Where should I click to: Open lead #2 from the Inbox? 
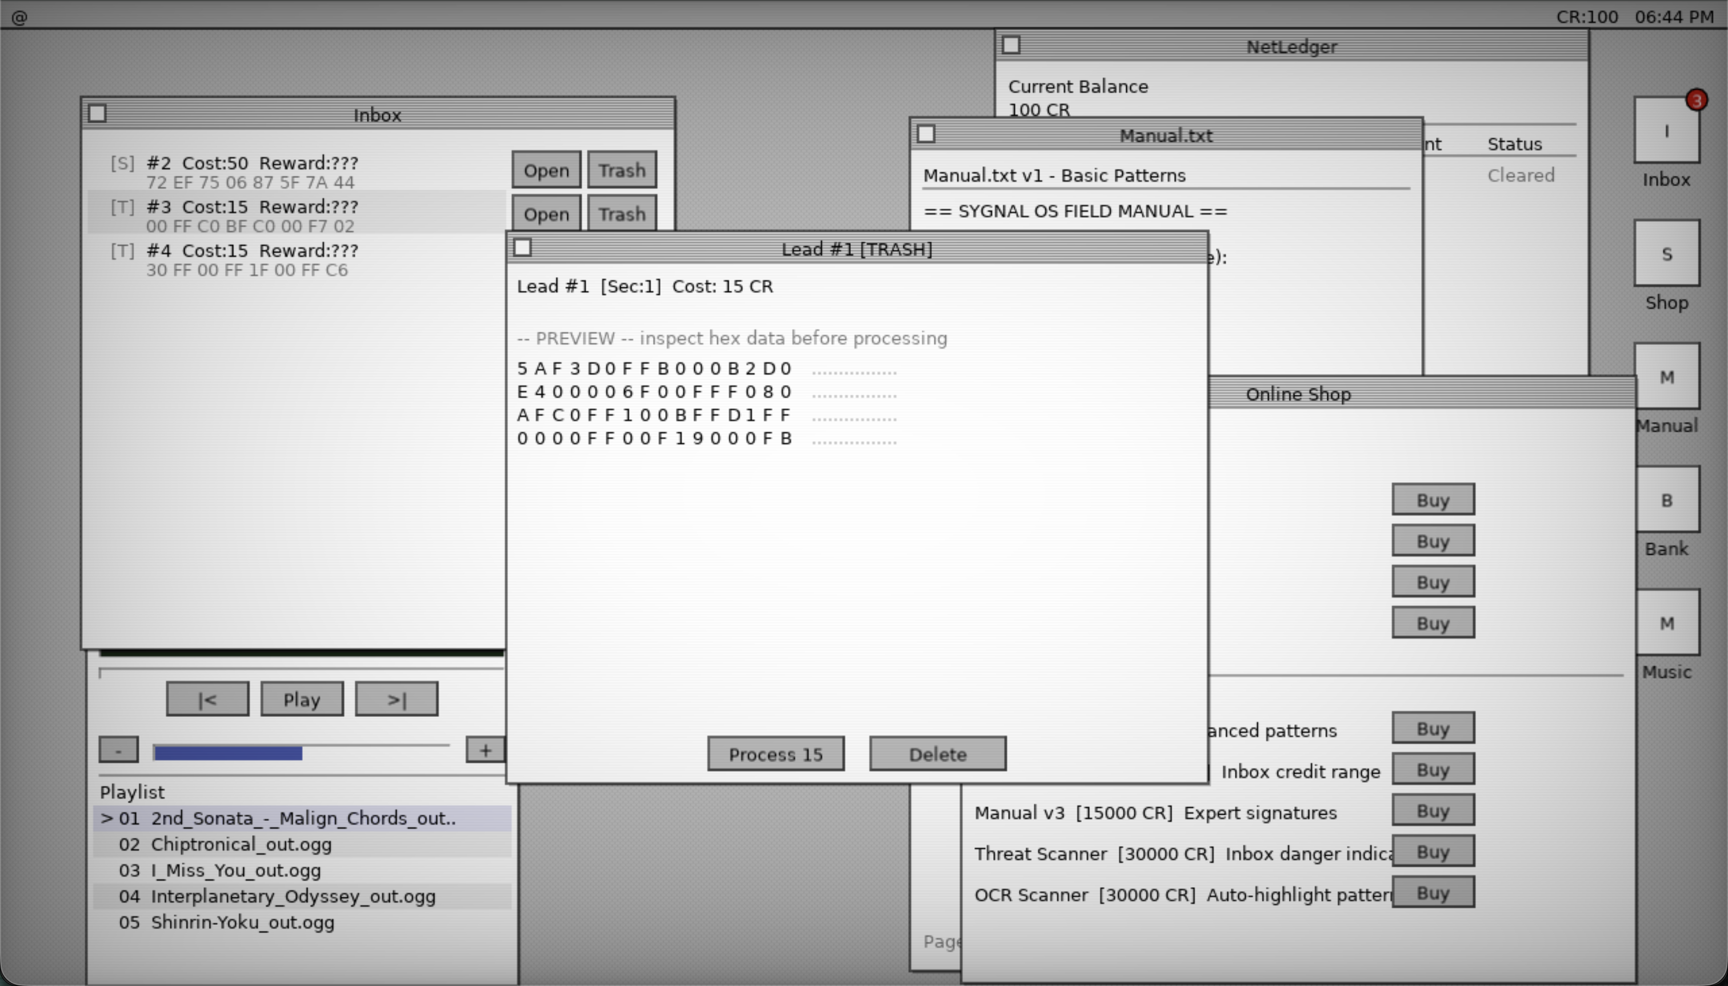546,170
